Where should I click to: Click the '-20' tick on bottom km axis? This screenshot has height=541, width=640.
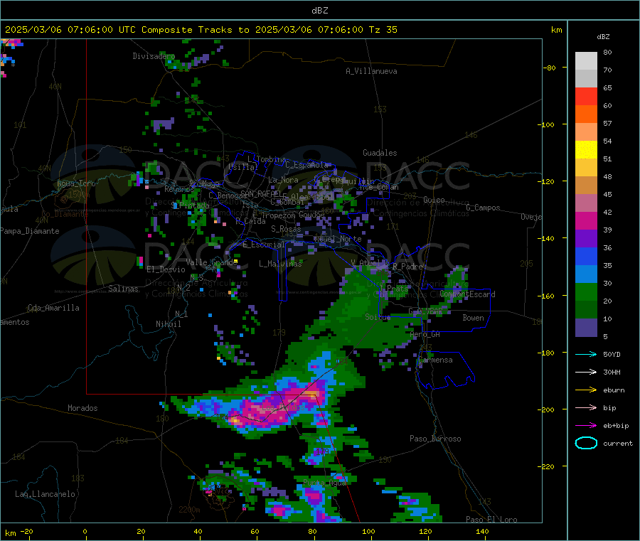(26, 531)
